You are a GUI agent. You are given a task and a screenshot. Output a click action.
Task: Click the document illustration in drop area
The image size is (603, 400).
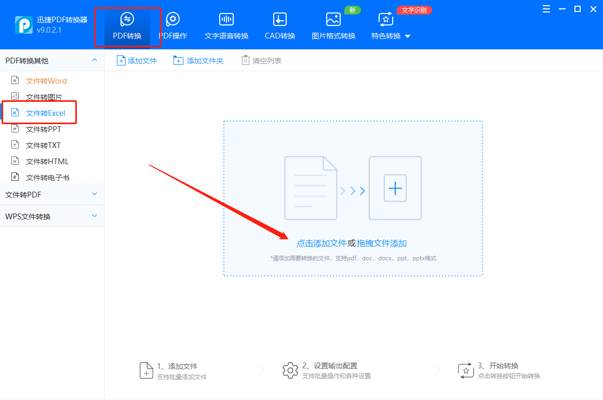[x=311, y=188]
